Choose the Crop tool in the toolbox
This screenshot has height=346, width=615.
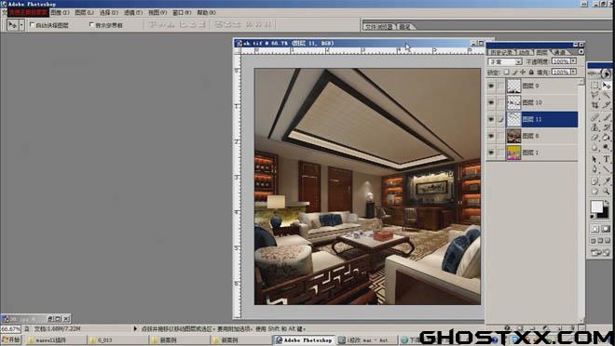(595, 105)
